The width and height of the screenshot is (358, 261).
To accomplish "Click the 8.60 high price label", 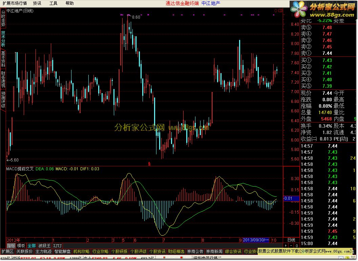I will [x=136, y=17].
